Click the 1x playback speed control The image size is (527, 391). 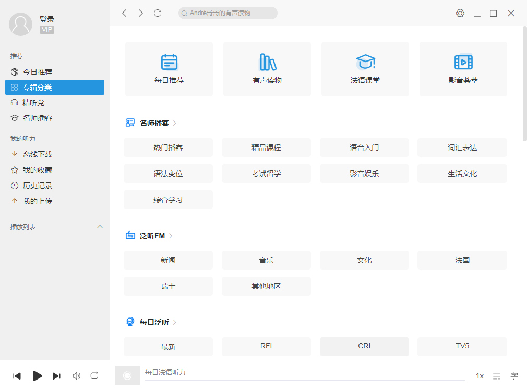coord(480,375)
